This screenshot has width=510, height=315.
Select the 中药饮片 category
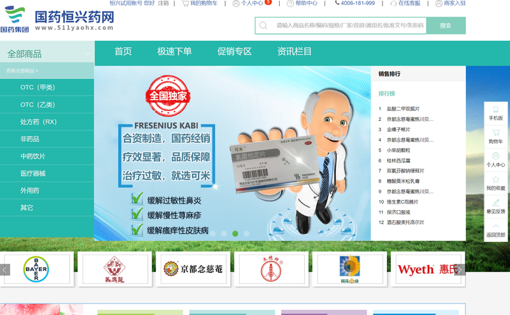point(47,156)
